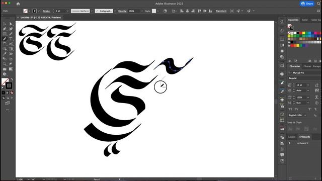Click the Pathfinder panel icon in dock
The width and height of the screenshot is (322, 181).
tap(282, 137)
